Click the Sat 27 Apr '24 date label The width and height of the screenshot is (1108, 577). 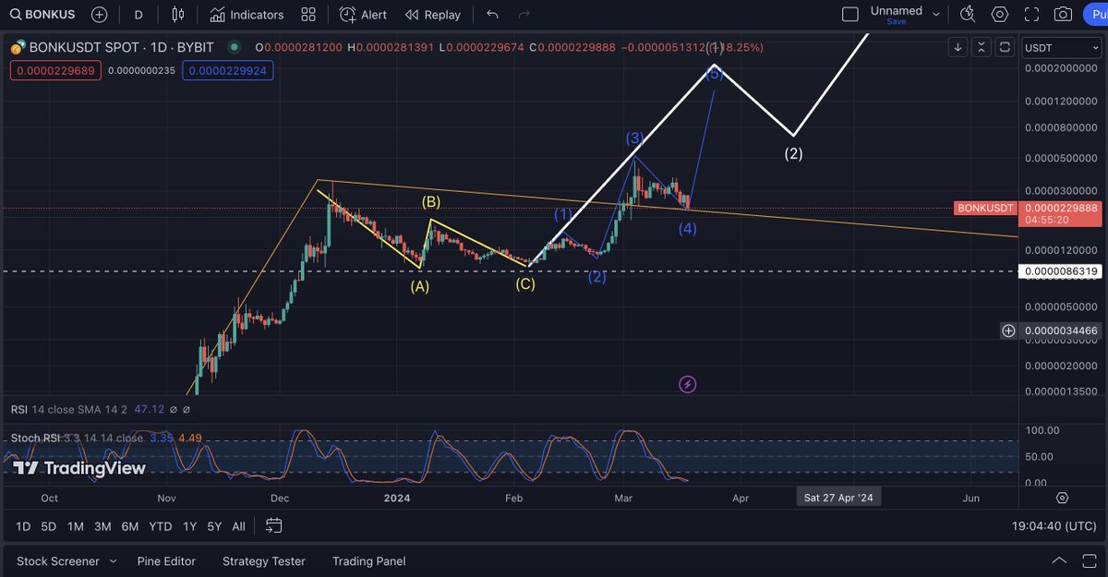(838, 498)
